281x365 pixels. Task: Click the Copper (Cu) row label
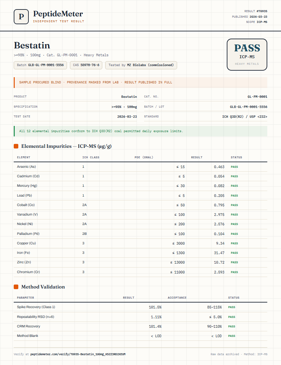(x=26, y=243)
